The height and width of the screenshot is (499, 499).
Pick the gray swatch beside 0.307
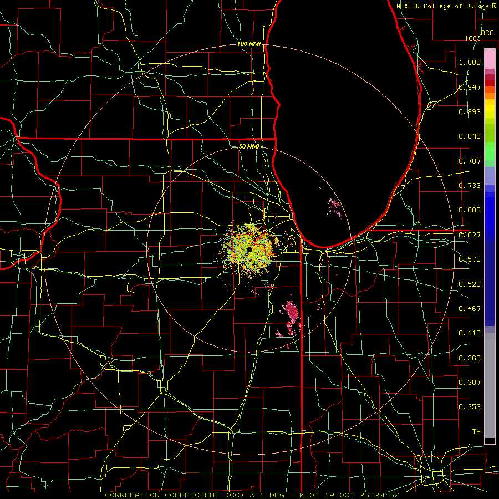point(490,385)
